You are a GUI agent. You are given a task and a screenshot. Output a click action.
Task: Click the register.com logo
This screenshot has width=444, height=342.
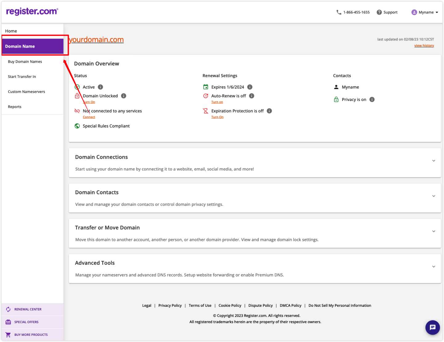pos(32,11)
